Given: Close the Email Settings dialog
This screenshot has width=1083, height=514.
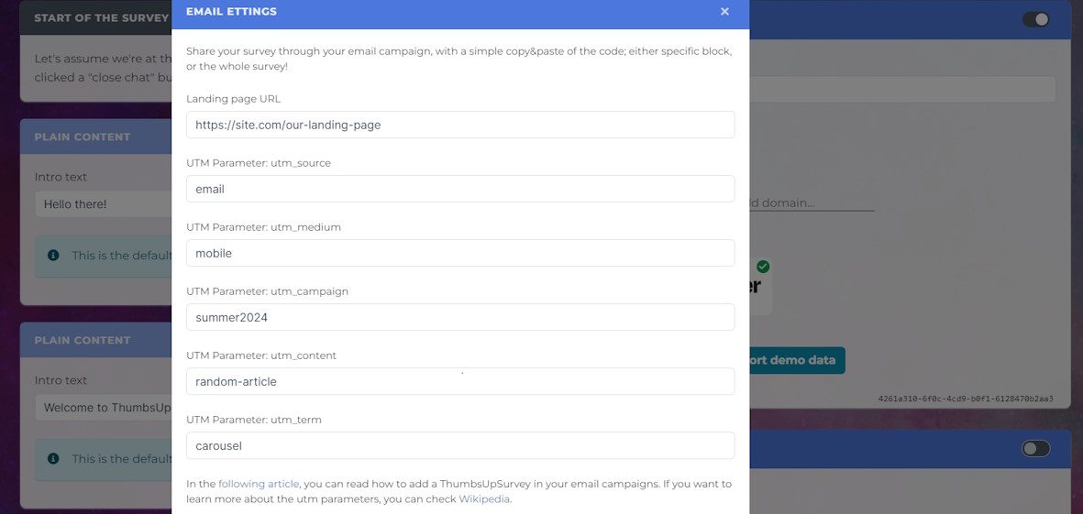Looking at the screenshot, I should (724, 12).
